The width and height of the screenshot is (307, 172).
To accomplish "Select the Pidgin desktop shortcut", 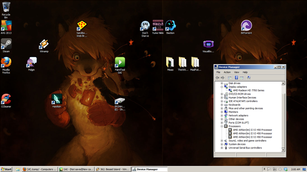I will pyautogui.click(x=31, y=64).
